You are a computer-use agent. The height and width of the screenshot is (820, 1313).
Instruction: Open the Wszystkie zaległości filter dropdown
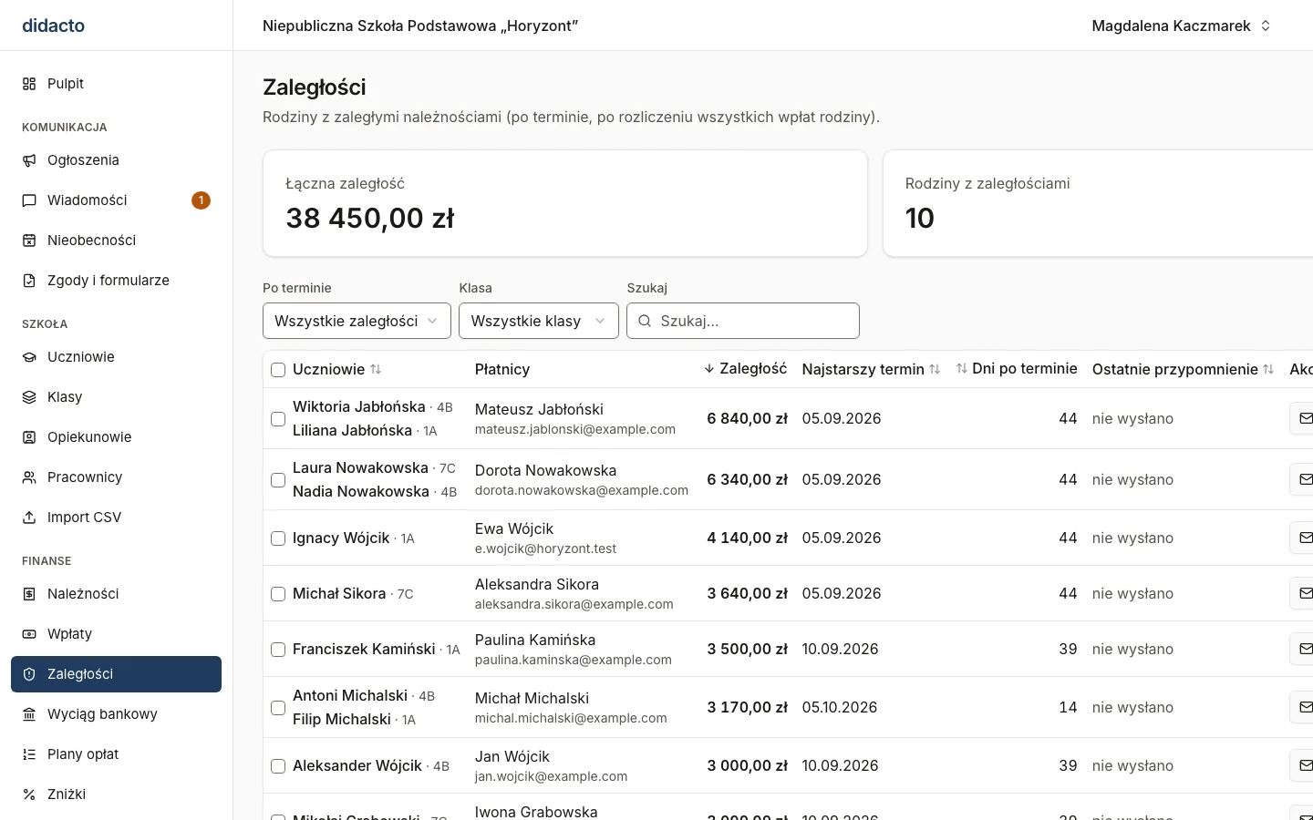tap(357, 321)
